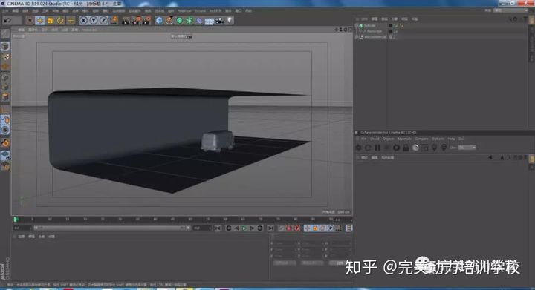This screenshot has width=535, height=290.
Task: Activate the Scale tool
Action: point(51,21)
